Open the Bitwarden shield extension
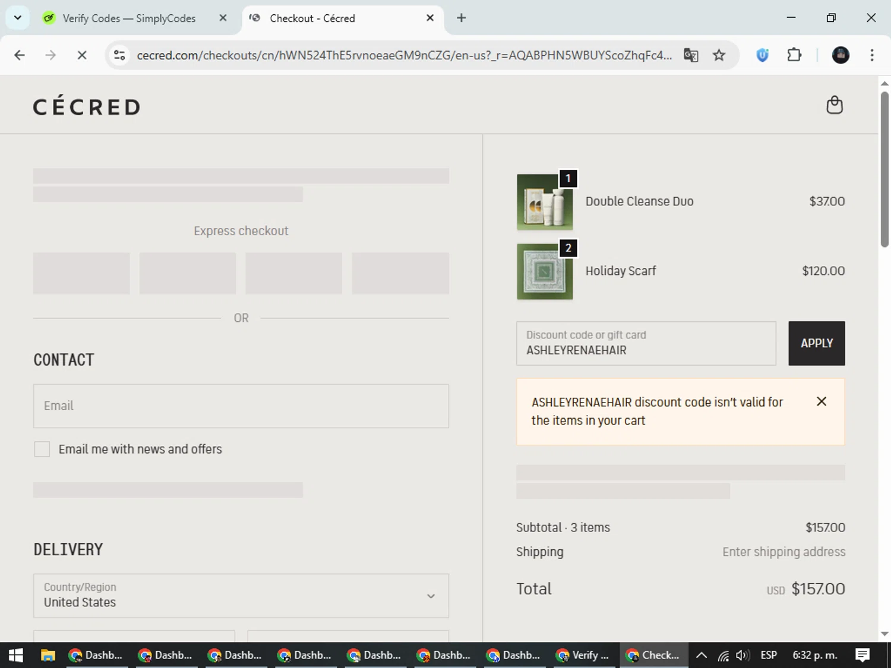Image resolution: width=891 pixels, height=668 pixels. [763, 55]
